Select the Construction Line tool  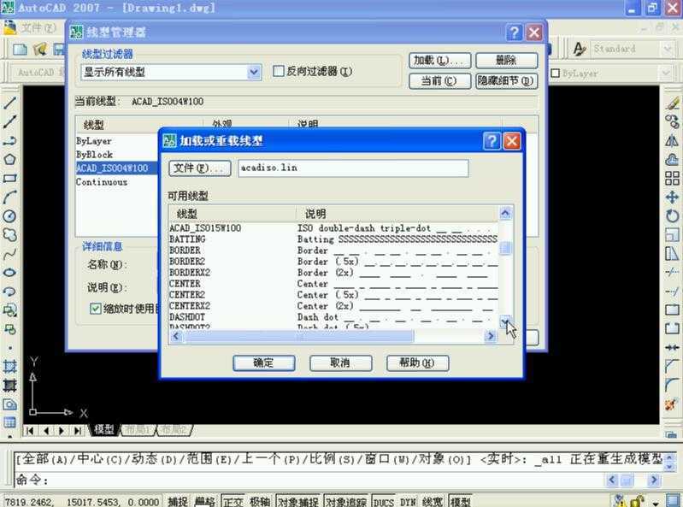tap(9, 122)
